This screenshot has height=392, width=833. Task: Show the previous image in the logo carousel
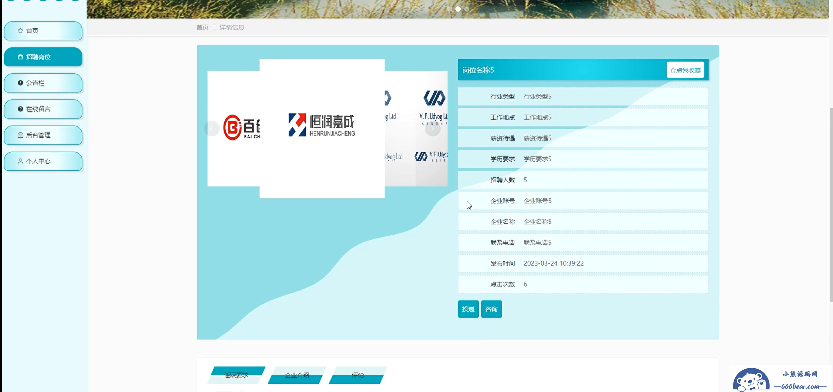click(x=212, y=129)
